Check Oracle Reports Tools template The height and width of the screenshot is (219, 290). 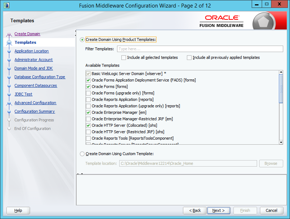tap(88, 138)
